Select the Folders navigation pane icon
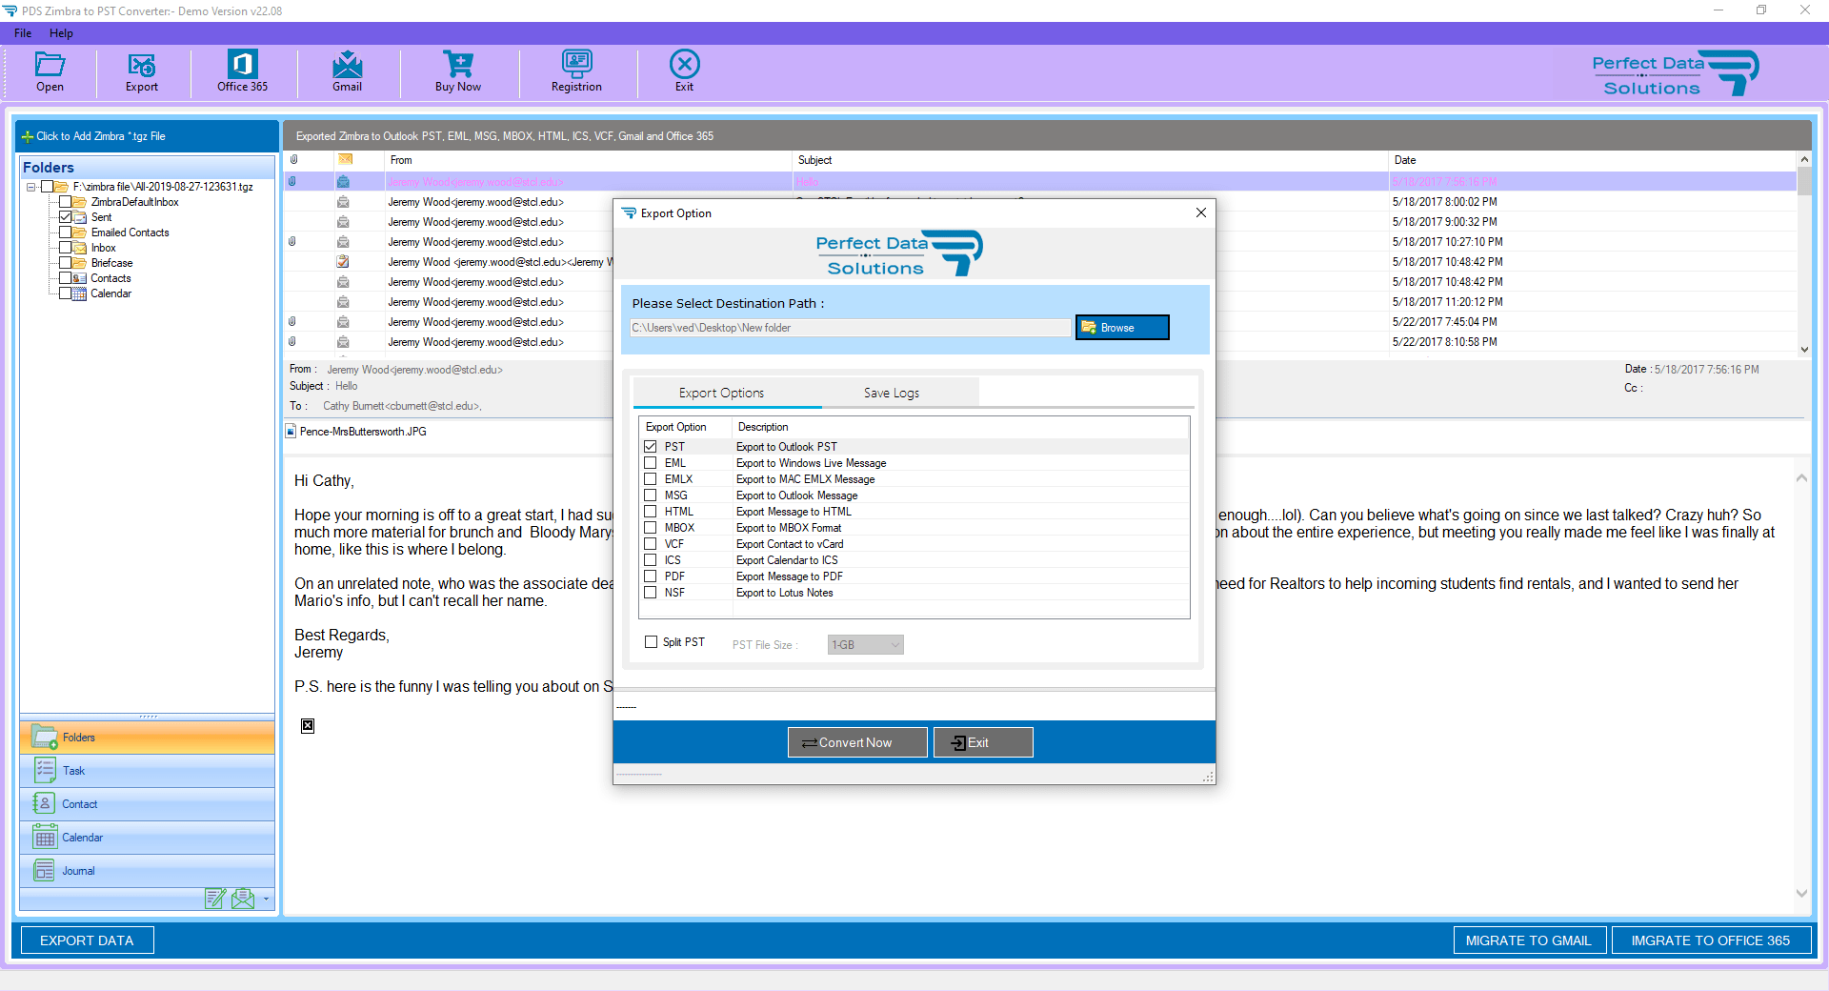This screenshot has width=1829, height=991. [x=44, y=737]
